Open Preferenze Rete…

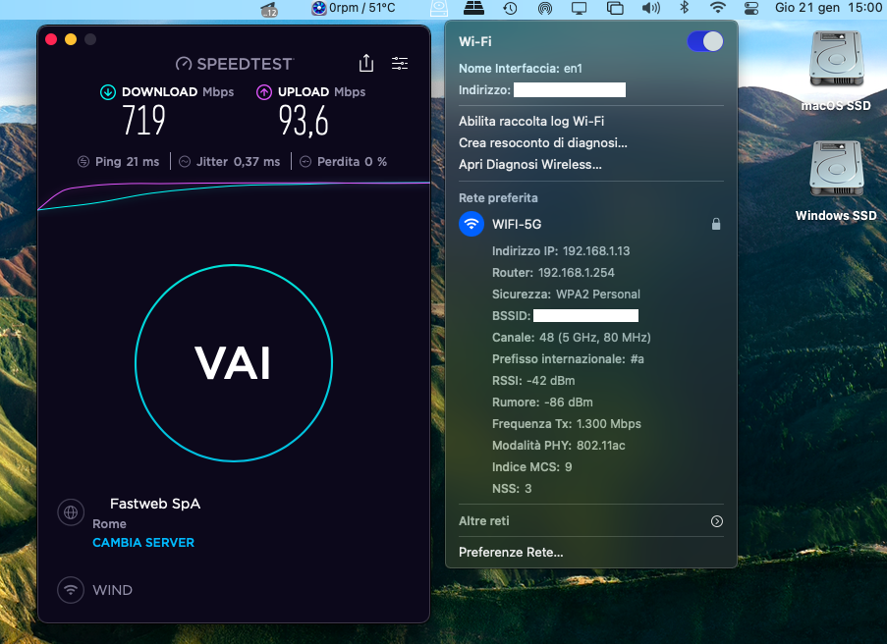tap(511, 553)
